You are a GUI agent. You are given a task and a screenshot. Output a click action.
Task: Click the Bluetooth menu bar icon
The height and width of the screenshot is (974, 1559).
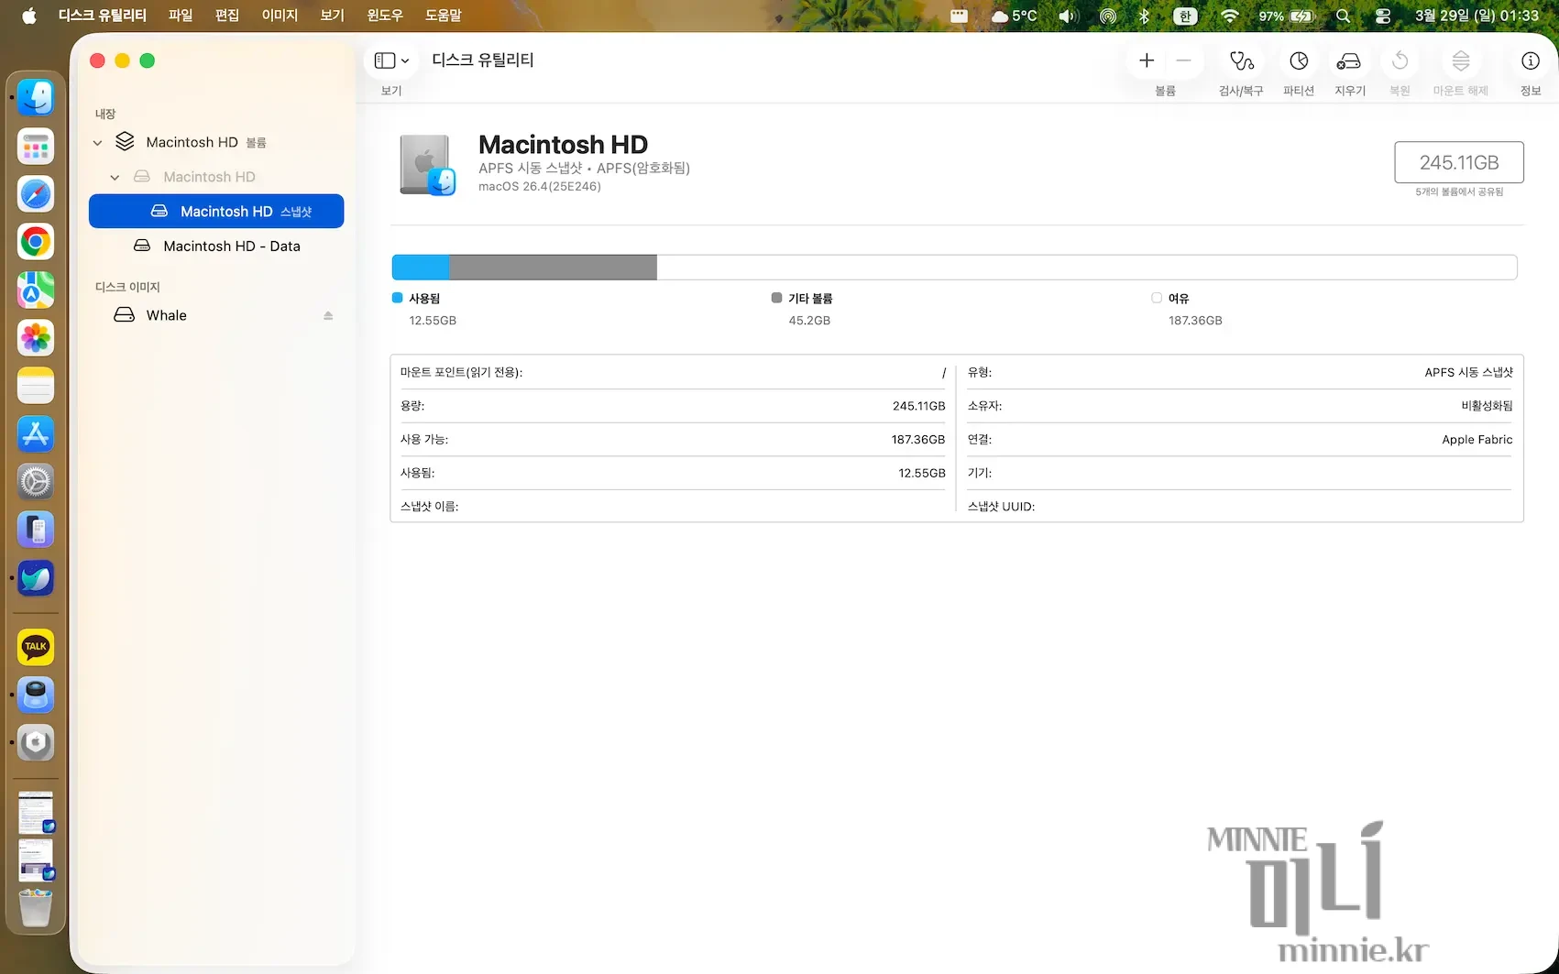tap(1144, 16)
